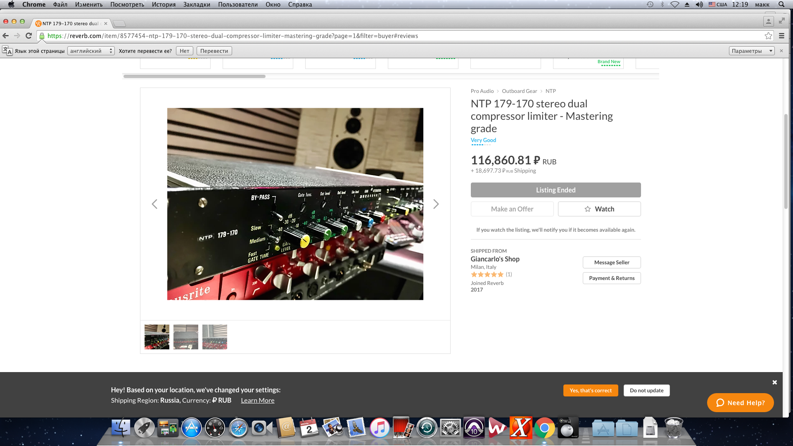Open Chrome's hamburger menu
This screenshot has width=793, height=446.
tap(781, 36)
